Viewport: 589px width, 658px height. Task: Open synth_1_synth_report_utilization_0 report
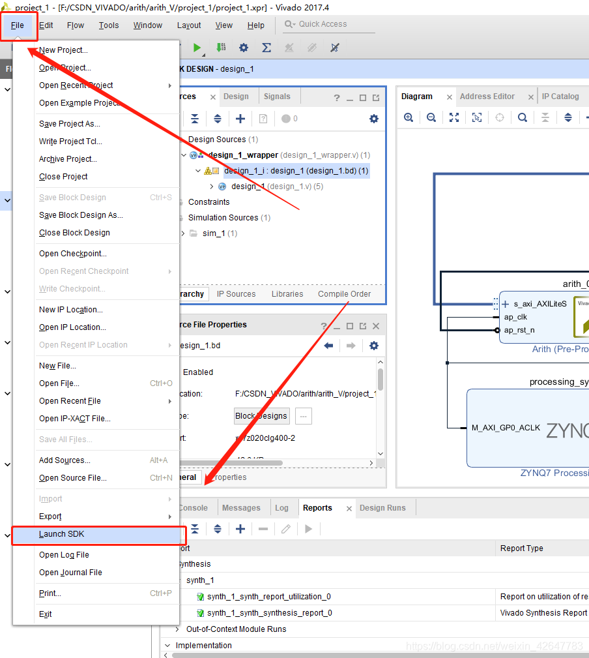(x=268, y=597)
